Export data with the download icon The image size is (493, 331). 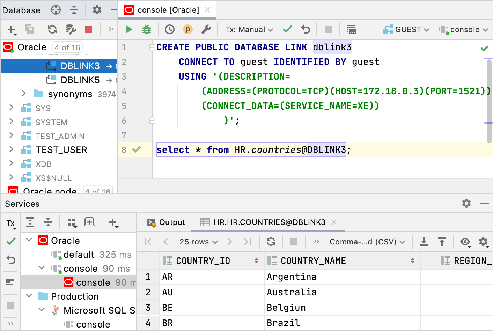click(424, 242)
